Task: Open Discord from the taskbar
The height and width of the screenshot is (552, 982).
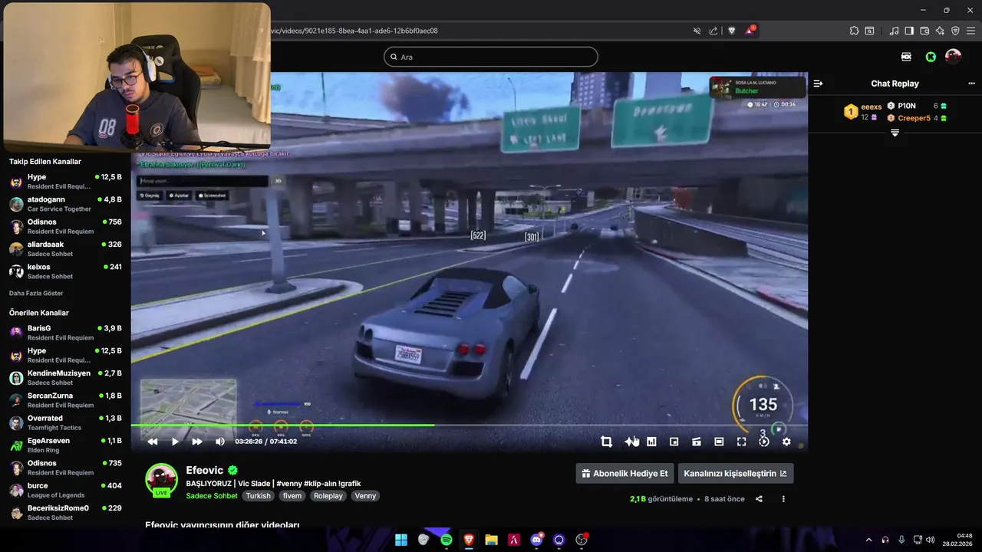Action: 536,540
